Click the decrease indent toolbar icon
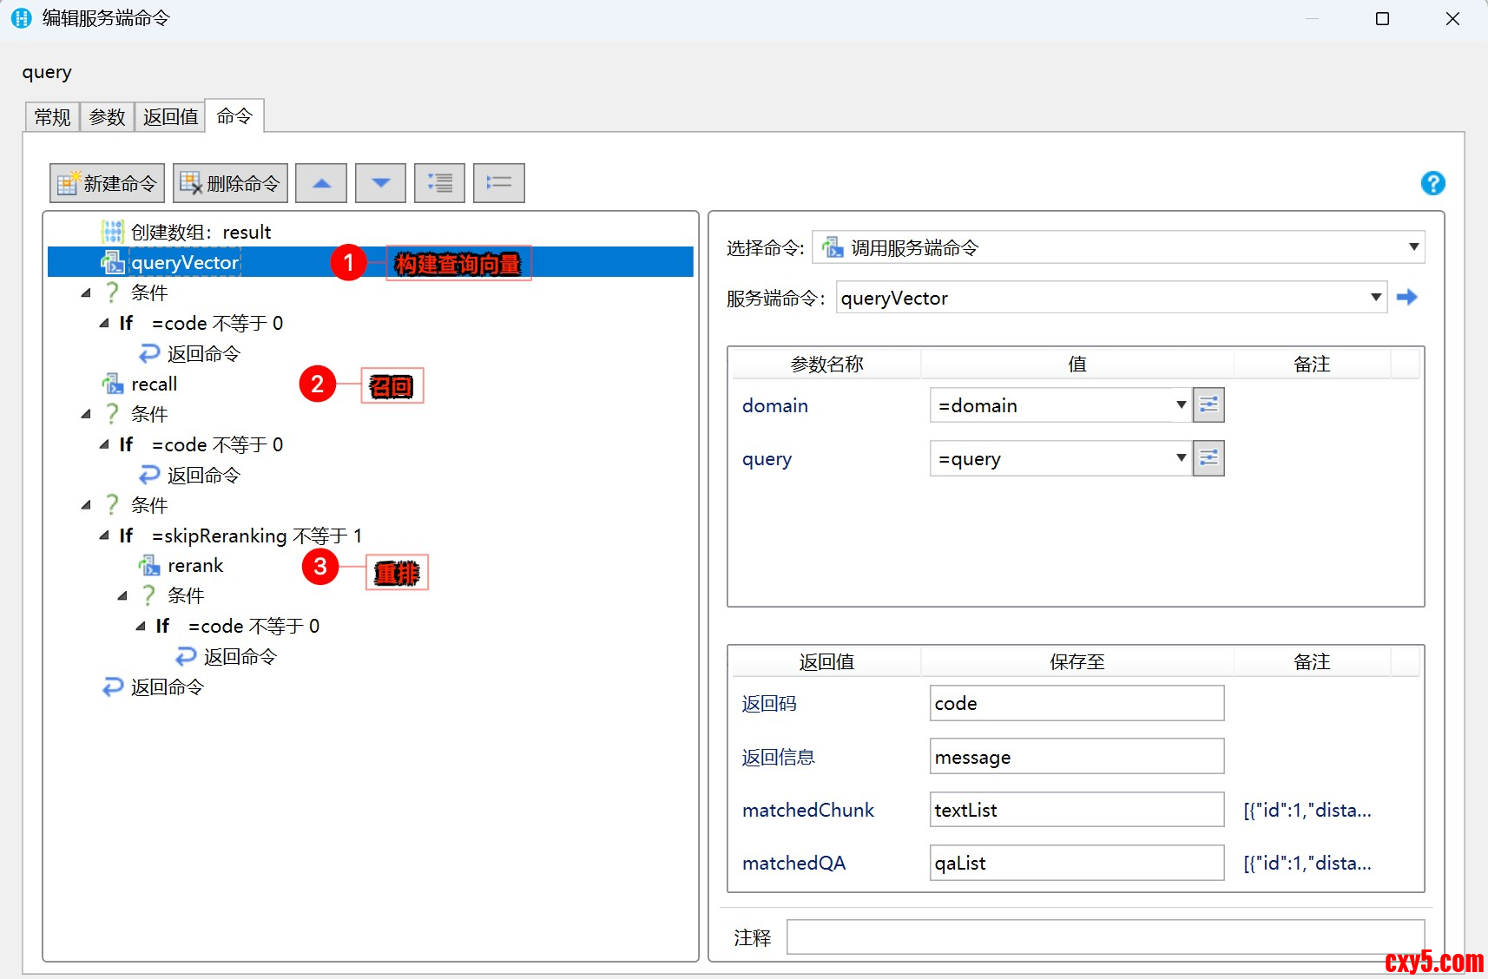The height and width of the screenshot is (979, 1488). coord(498,183)
